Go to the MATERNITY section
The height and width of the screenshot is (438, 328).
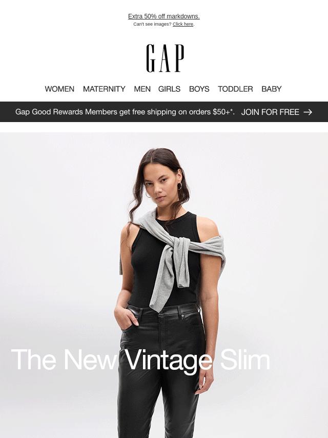point(104,89)
